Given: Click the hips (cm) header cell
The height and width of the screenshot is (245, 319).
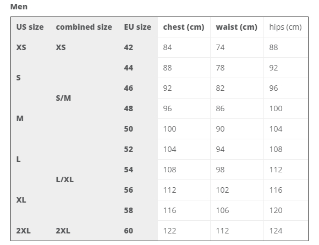Looking at the screenshot, I should pyautogui.click(x=285, y=28).
